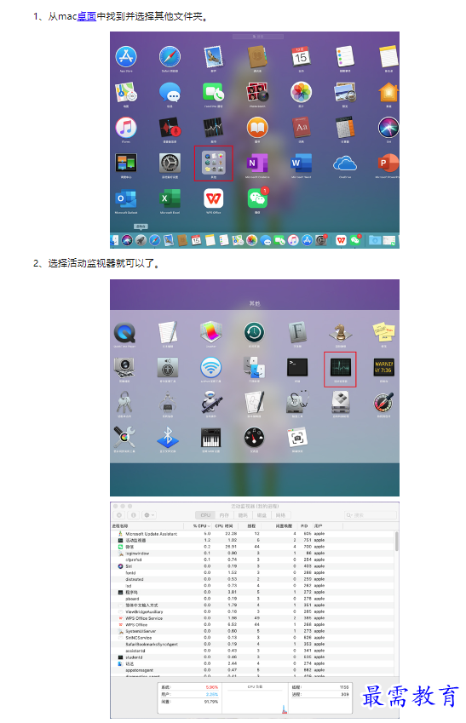466x723 pixels.
Task: Open Calculator icon in Launchpad
Action: coord(345,128)
